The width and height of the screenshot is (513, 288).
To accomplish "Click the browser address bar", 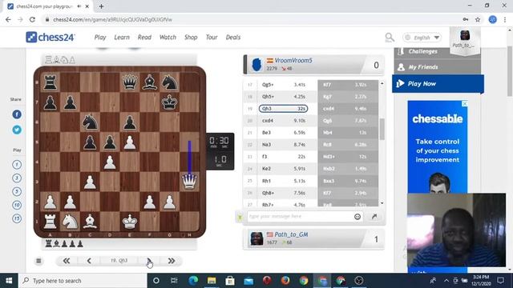I will (252, 19).
